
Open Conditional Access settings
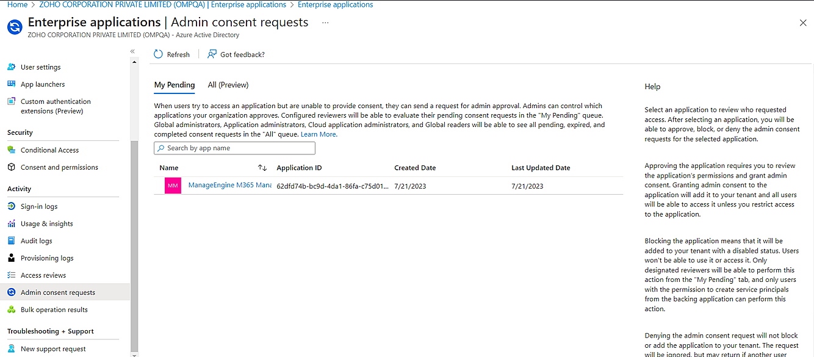pyautogui.click(x=49, y=150)
